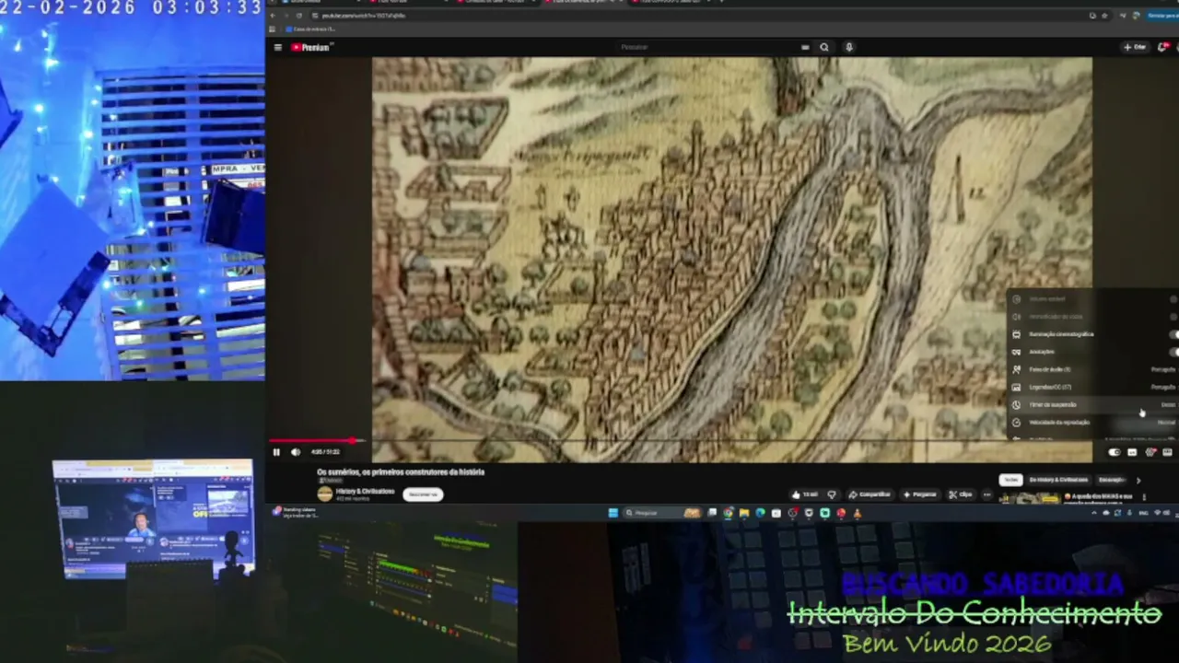
Task: Click in the YouTube Pesquisar search field
Action: (x=709, y=47)
